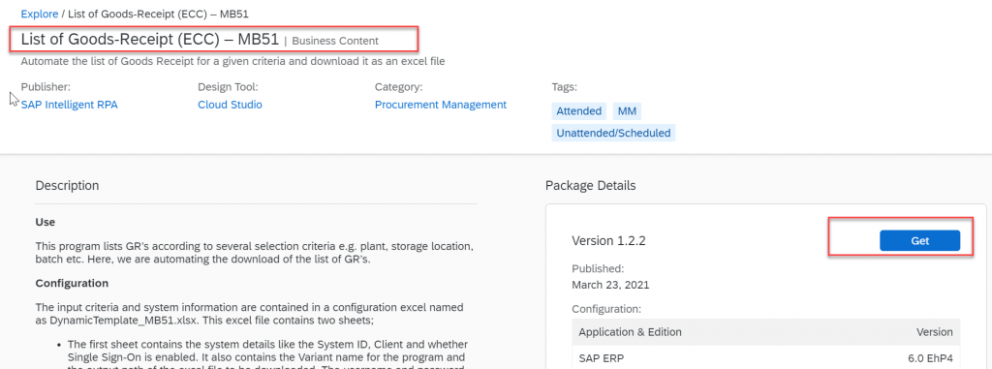
Task: Click the subtitle 'Automate the list of Goods Receipt'
Action: click(232, 61)
